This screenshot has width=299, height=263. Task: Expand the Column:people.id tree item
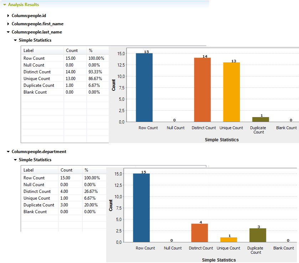point(7,16)
